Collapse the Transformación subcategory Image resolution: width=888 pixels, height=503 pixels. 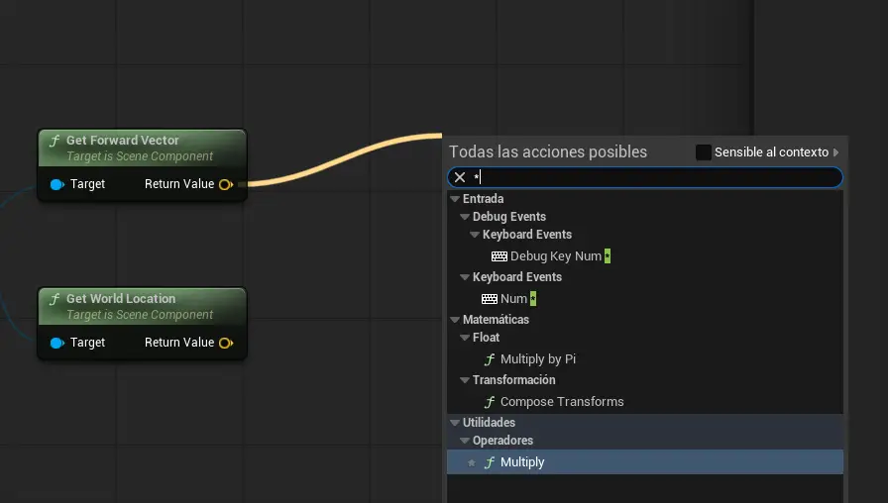pyautogui.click(x=465, y=380)
